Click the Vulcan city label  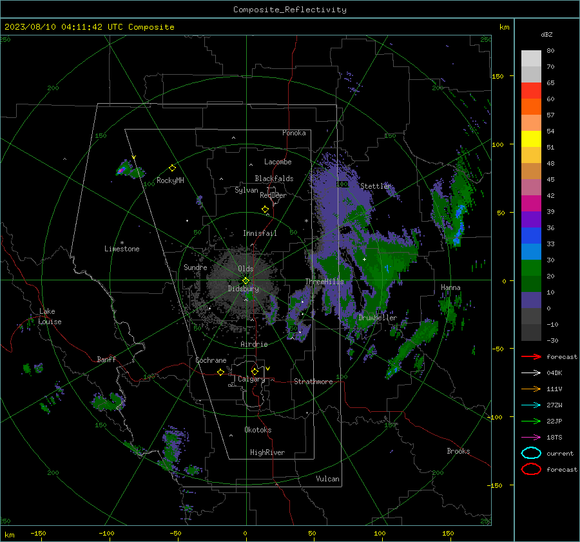click(327, 479)
